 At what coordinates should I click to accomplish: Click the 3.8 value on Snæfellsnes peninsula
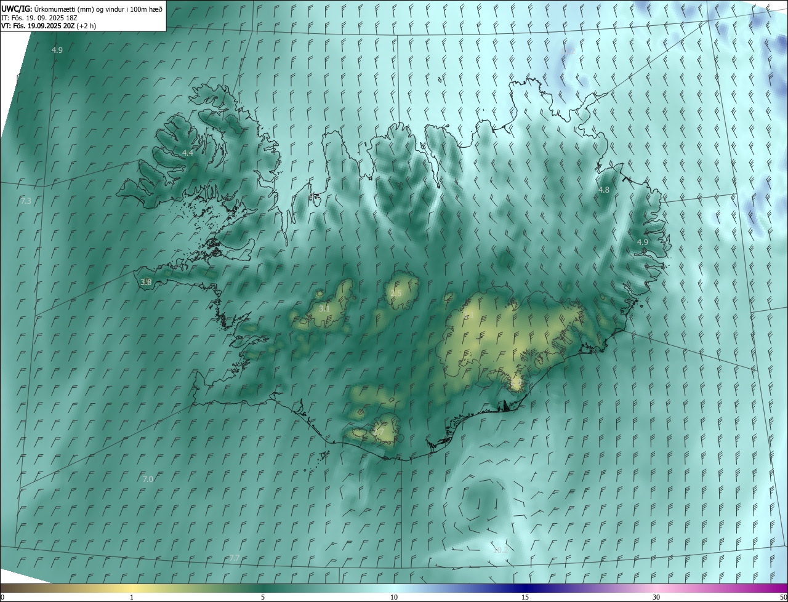point(146,283)
